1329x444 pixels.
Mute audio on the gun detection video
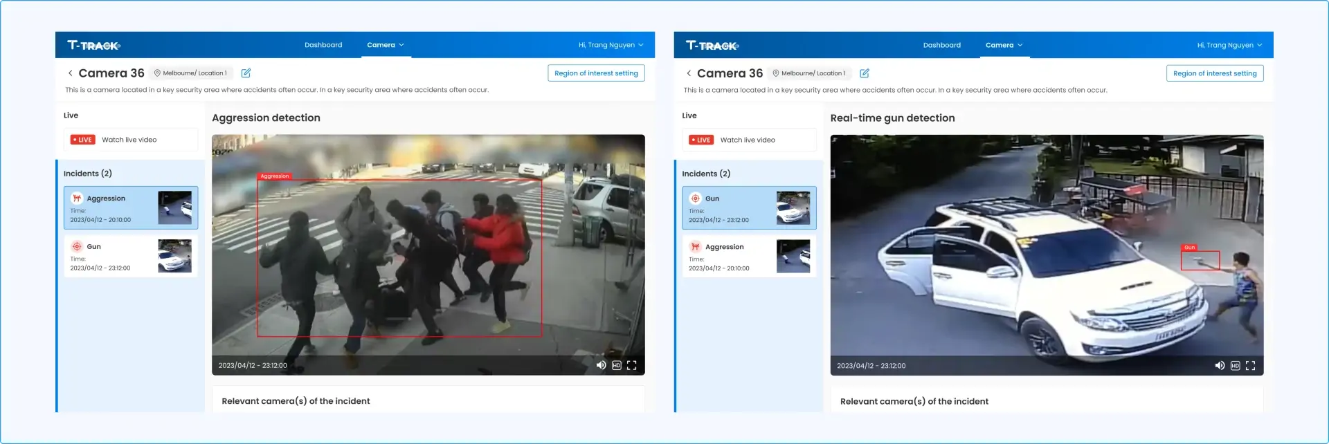click(1220, 366)
